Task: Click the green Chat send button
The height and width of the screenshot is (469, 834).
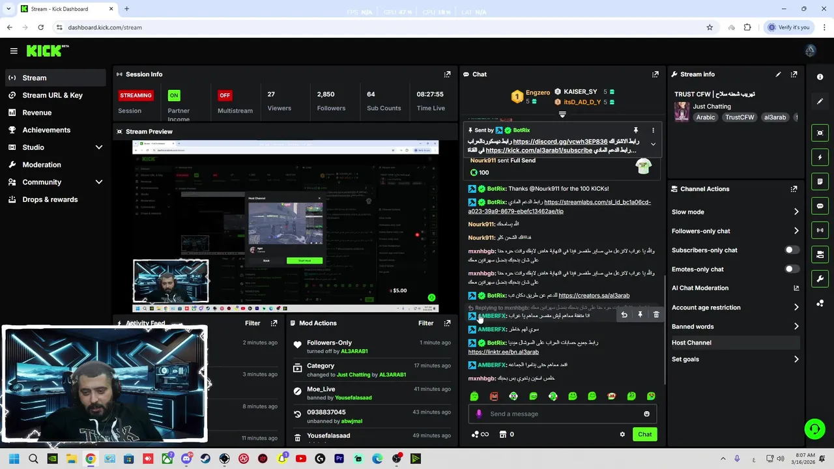Action: 644,434
